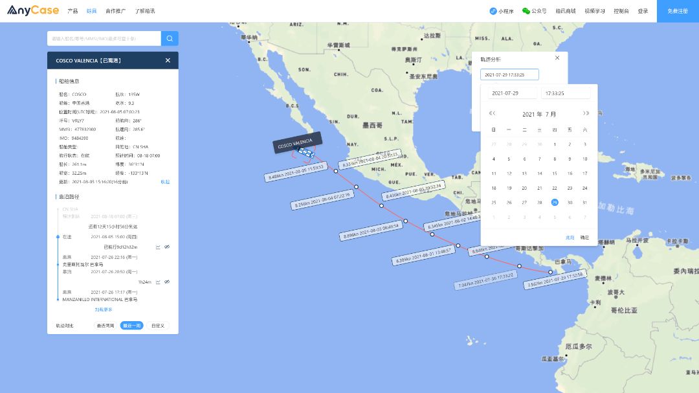The width and height of the screenshot is (699, 393).
Task: Click the 加载更多 link
Action: pos(104,309)
